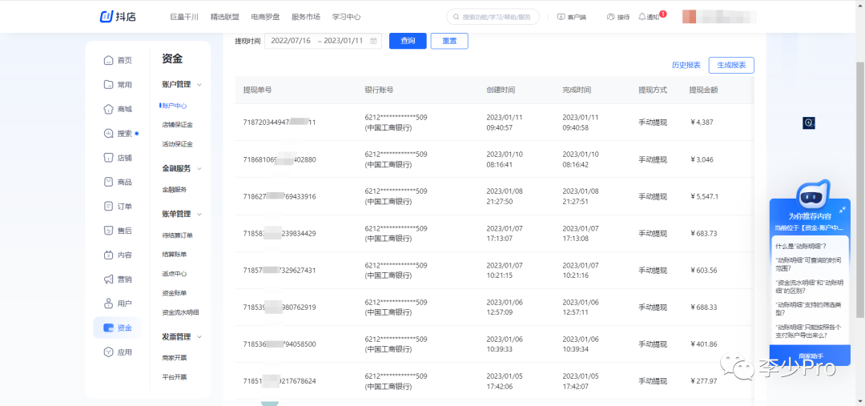Click the 抖店 logo icon

(107, 17)
